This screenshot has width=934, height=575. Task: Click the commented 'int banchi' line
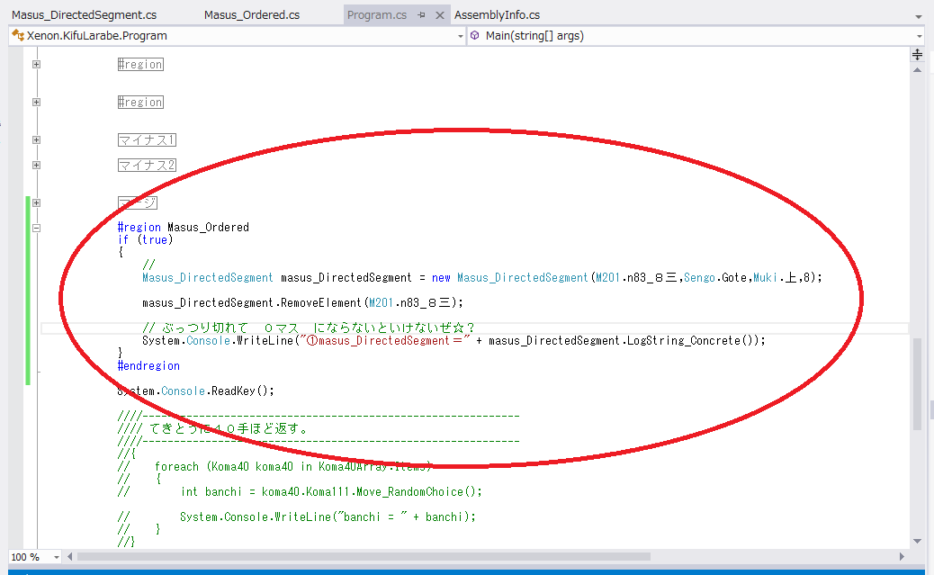(300, 491)
